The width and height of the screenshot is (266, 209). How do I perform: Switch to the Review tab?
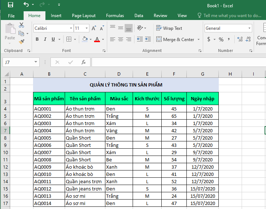[160, 16]
